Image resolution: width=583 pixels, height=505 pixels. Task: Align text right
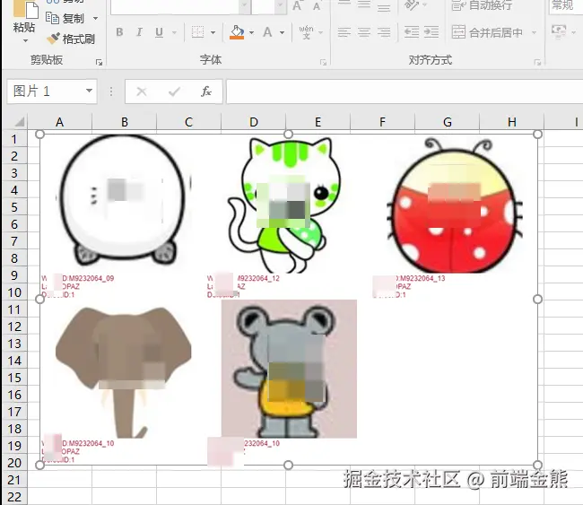coord(384,32)
